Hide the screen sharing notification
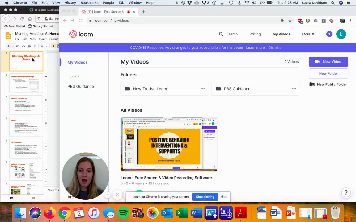The image size is (356, 222). pos(224,197)
